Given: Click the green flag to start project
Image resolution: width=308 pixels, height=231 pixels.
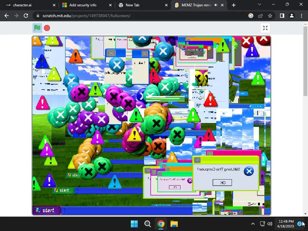Looking at the screenshot, I should [37, 28].
